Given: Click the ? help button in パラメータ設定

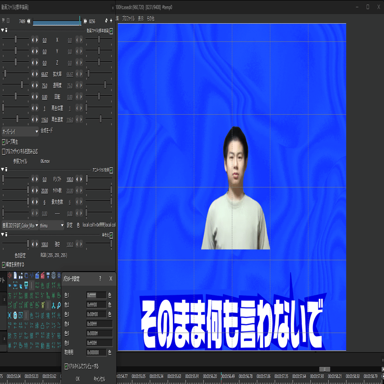Looking at the screenshot, I should [100, 278].
